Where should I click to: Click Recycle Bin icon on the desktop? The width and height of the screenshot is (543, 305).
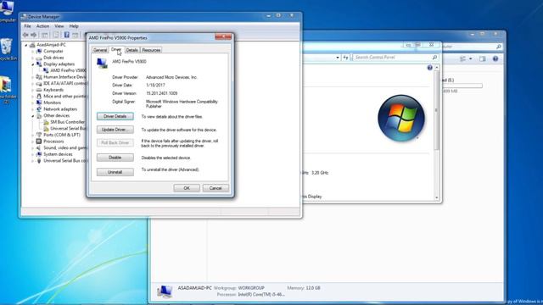6,47
